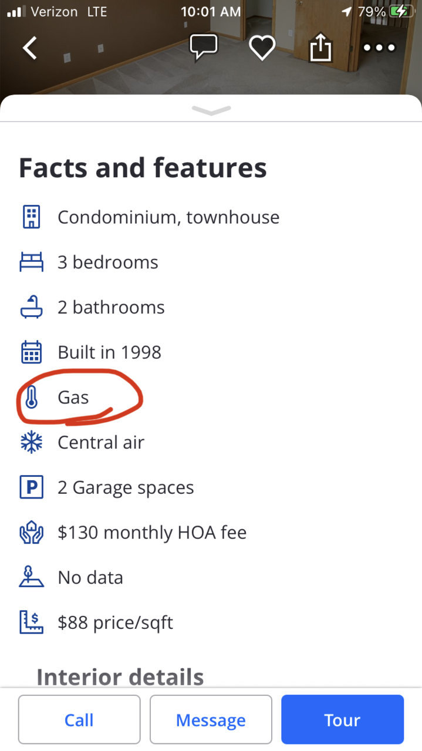Image resolution: width=422 pixels, height=751 pixels.
Task: Tap the calendar icon beside Built in 1998
Action: click(x=31, y=352)
